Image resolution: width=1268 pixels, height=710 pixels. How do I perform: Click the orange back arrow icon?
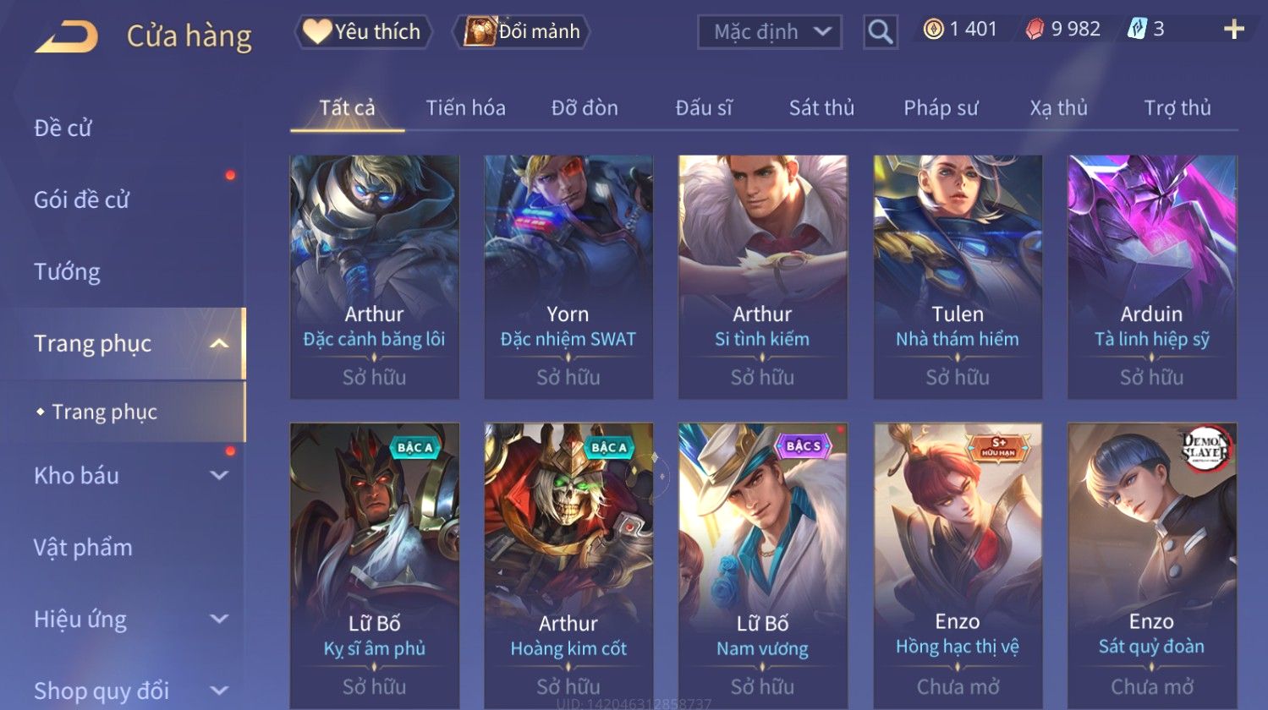pyautogui.click(x=67, y=36)
